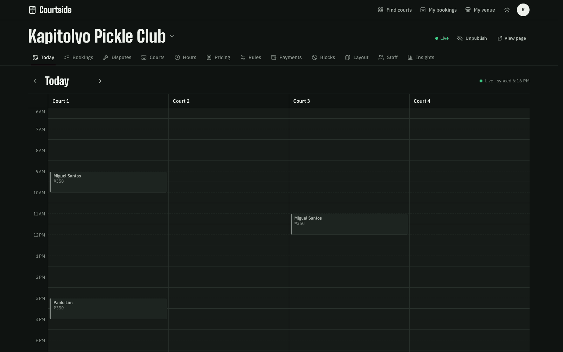
Task: Click the Live synced 6:16 PM status
Action: tap(504, 81)
